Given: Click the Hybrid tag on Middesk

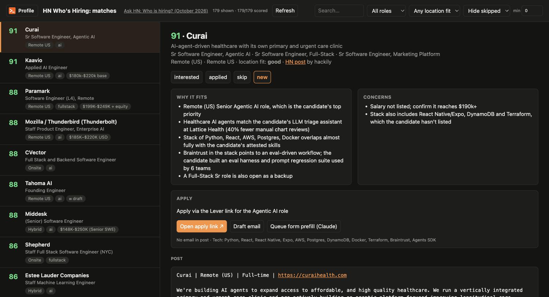Looking at the screenshot, I should pyautogui.click(x=35, y=229).
